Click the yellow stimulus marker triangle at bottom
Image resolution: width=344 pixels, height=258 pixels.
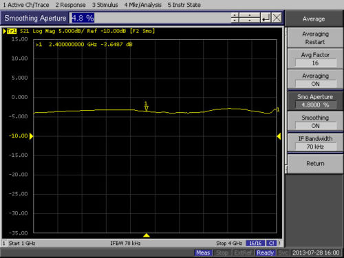pos(147,235)
